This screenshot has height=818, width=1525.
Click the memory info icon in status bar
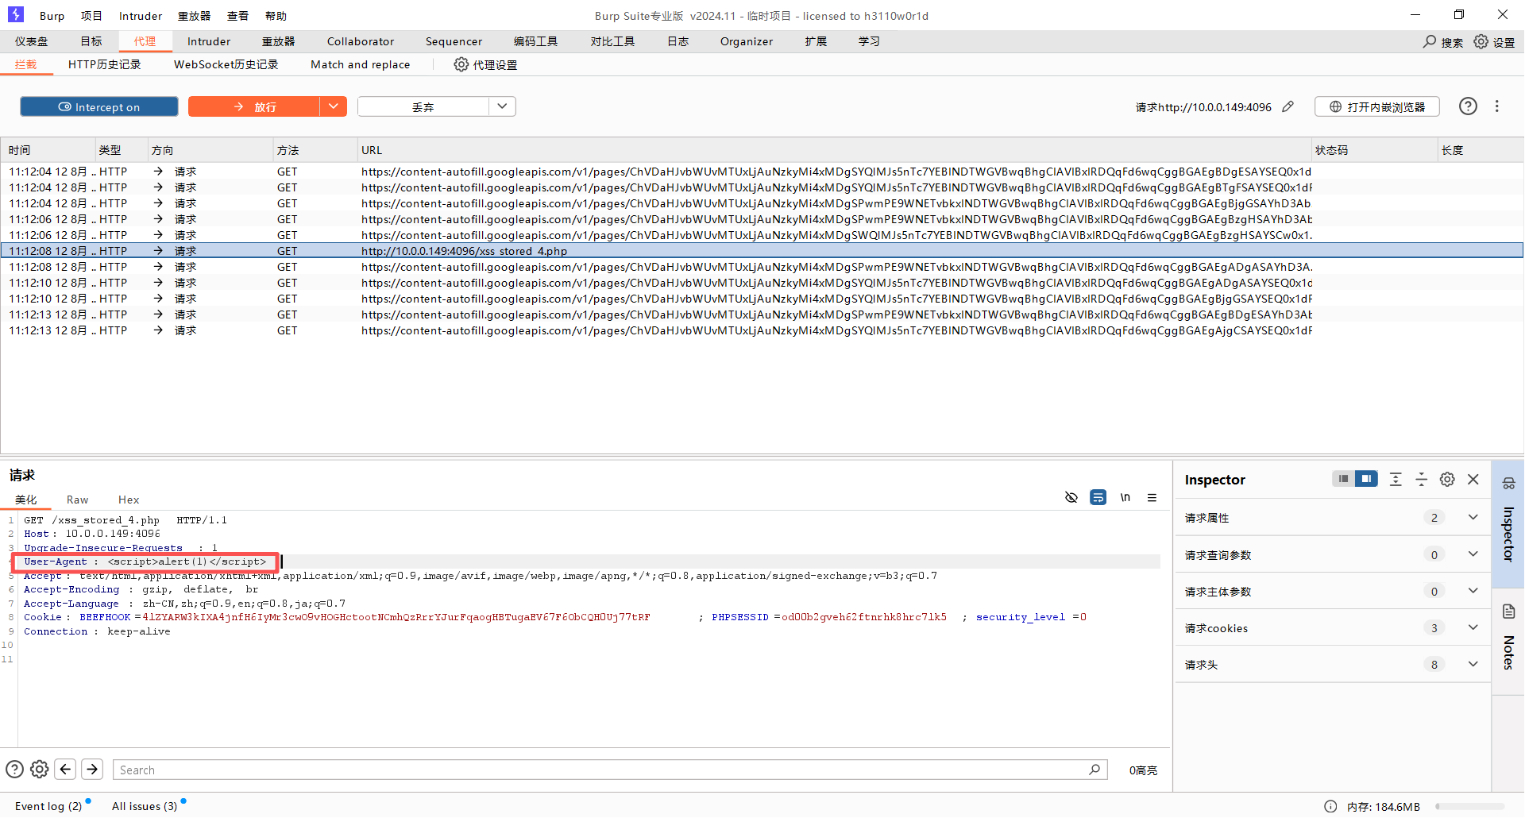pyautogui.click(x=1330, y=806)
